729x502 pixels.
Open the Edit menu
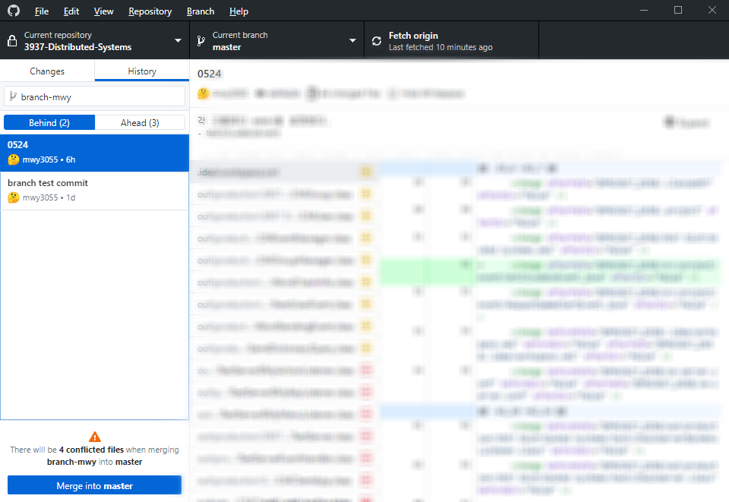[71, 11]
